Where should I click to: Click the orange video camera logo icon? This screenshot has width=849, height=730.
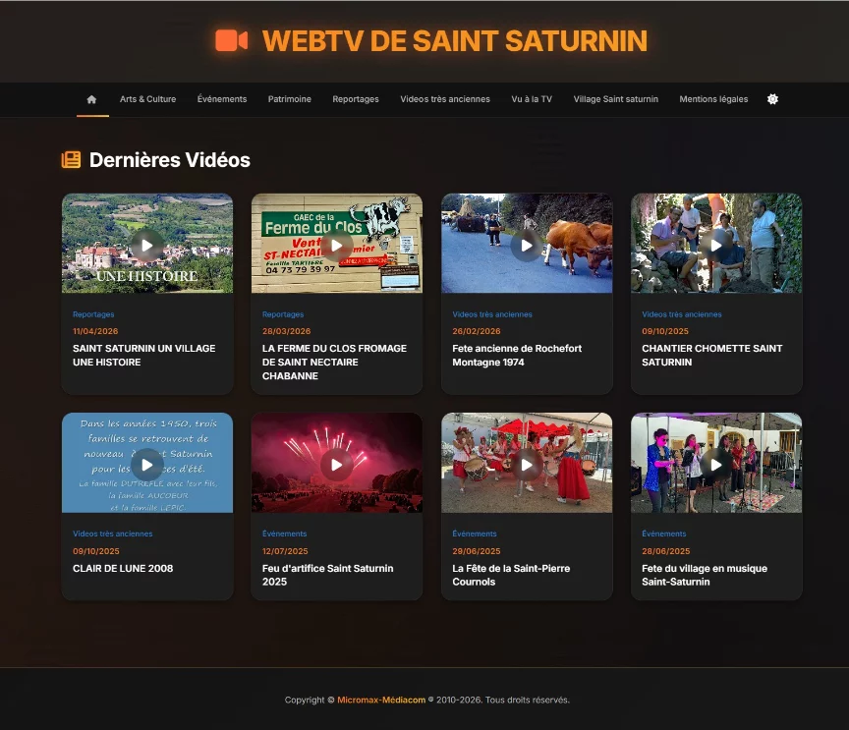(232, 40)
